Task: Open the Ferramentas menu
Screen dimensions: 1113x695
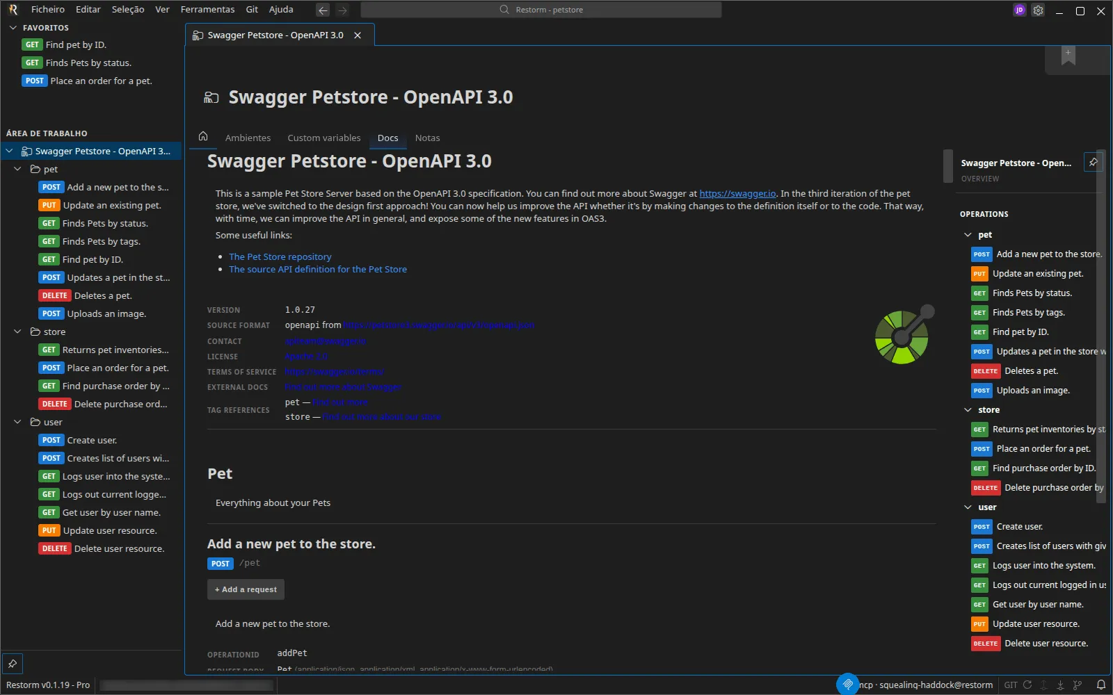Action: [x=207, y=10]
